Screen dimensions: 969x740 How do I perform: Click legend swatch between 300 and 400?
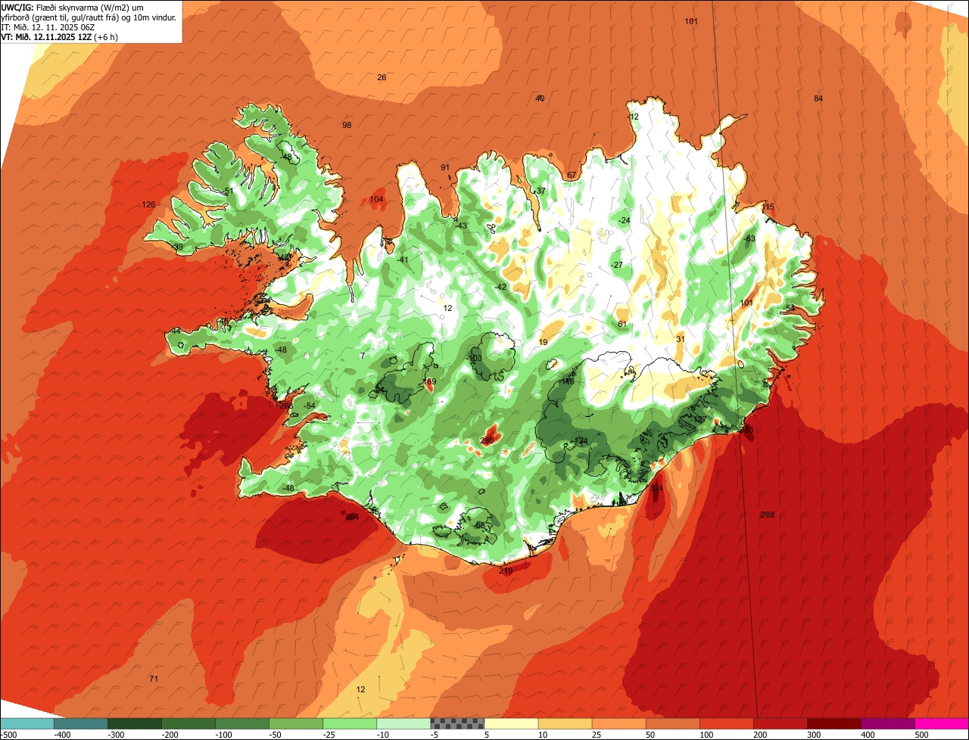click(x=834, y=723)
